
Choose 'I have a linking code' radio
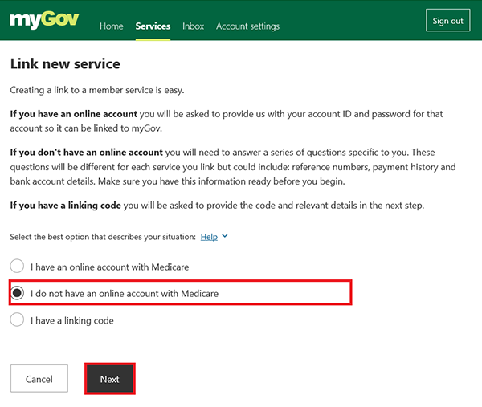point(17,319)
